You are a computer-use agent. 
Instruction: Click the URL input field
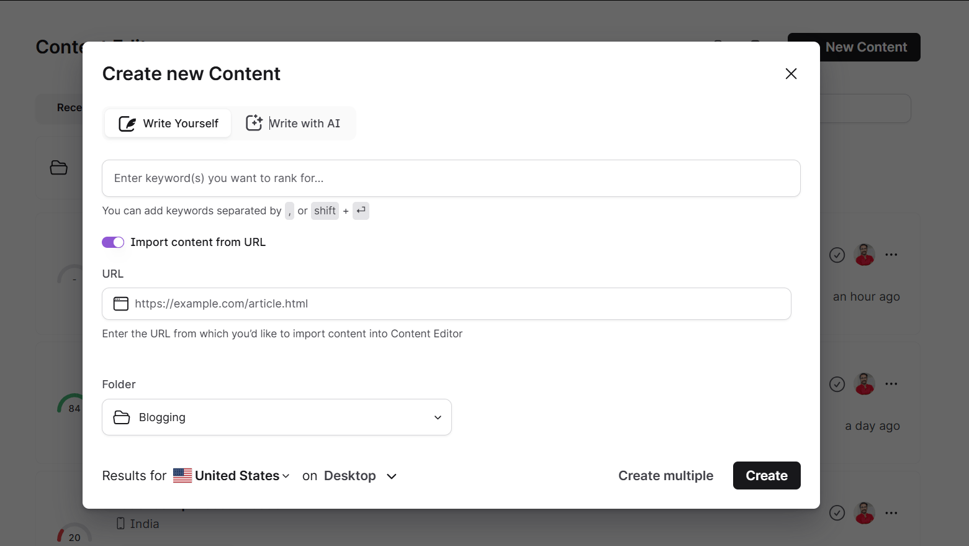pyautogui.click(x=446, y=304)
